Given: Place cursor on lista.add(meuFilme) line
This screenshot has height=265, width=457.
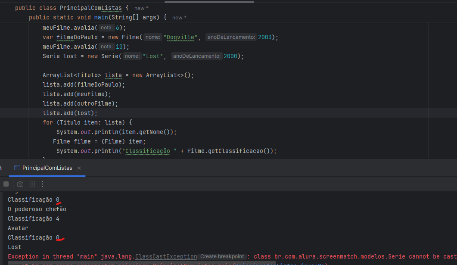Looking at the screenshot, I should [77, 94].
